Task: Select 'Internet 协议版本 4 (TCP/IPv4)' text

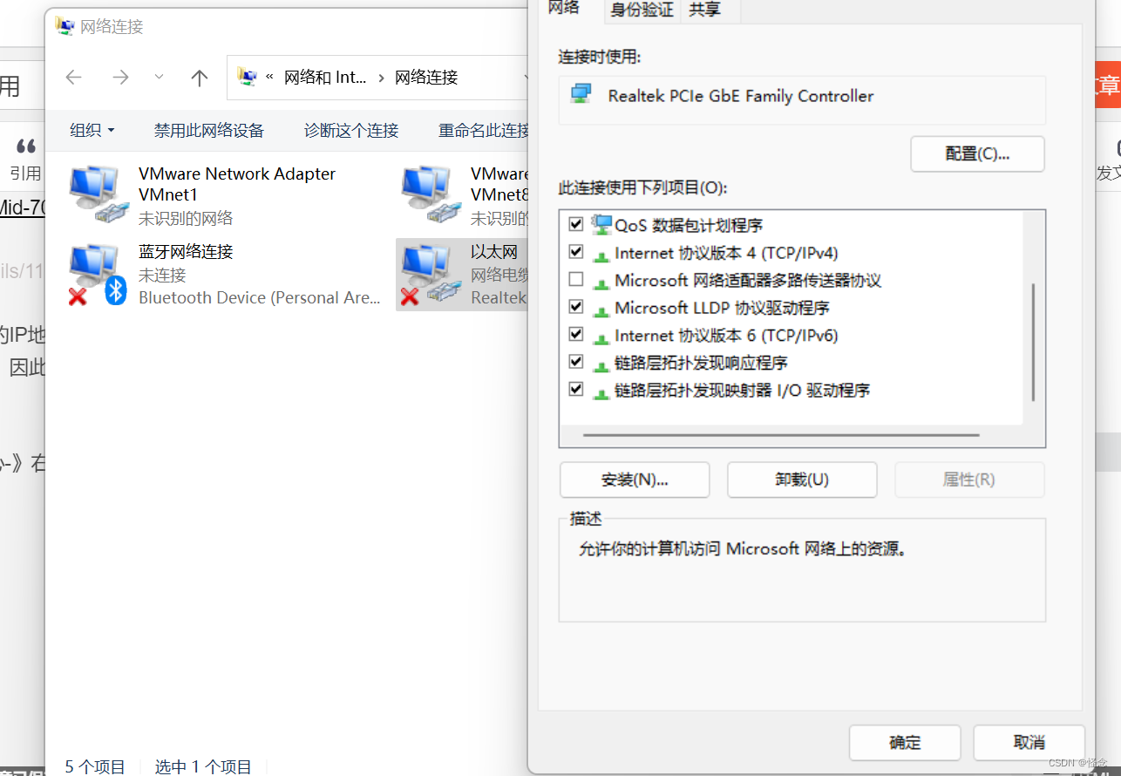Action: pos(726,253)
